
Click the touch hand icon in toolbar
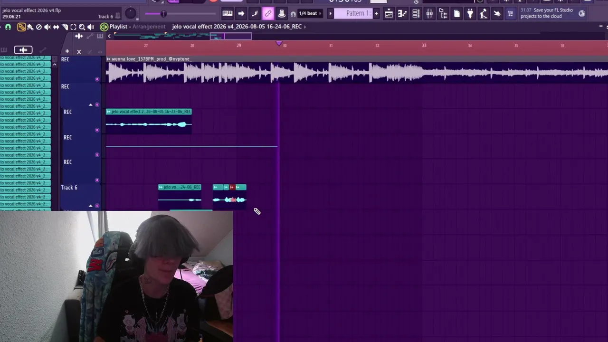click(x=497, y=14)
